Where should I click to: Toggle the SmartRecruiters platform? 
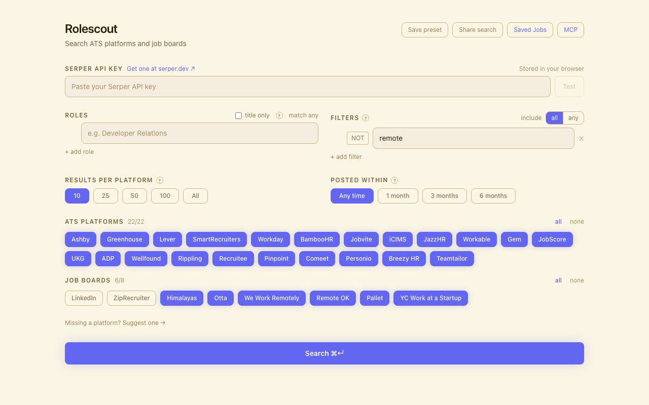[217, 239]
